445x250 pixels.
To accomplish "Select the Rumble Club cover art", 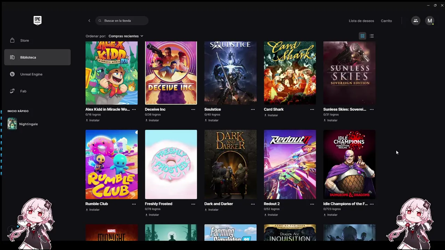I will pos(112,165).
